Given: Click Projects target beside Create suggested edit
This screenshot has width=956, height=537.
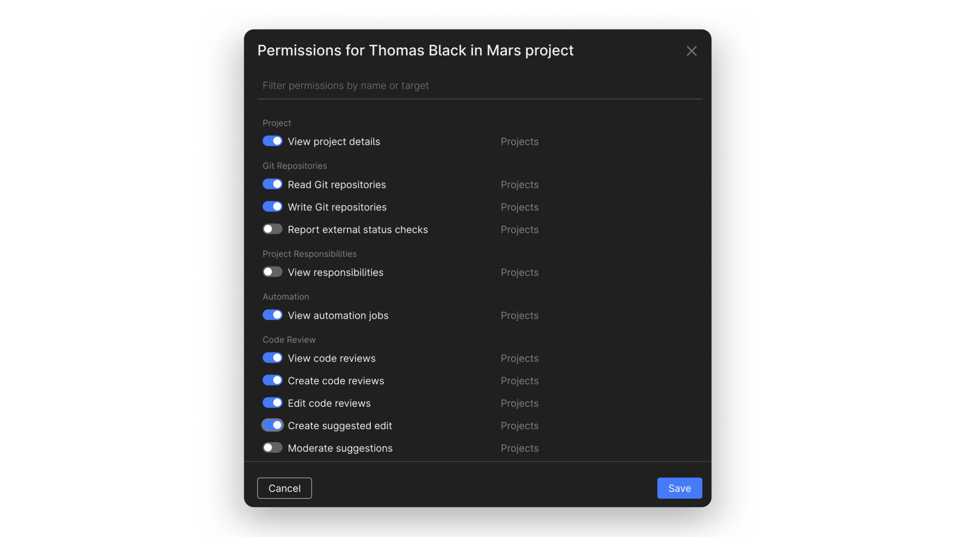Looking at the screenshot, I should (x=520, y=426).
